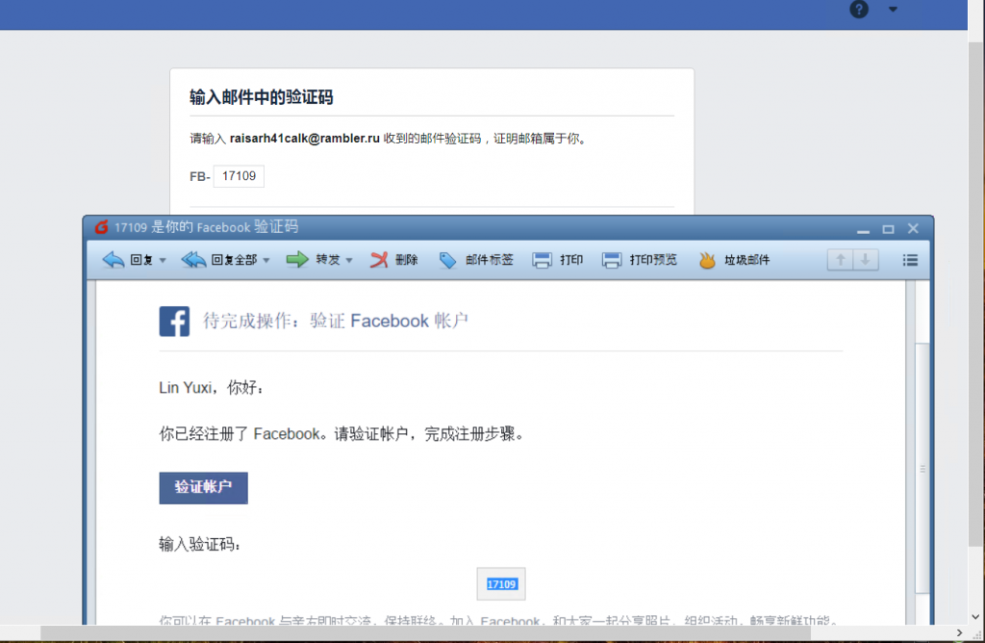Click the green Forward (转发) arrow icon
Viewport: 985px width, 643px height.
(x=297, y=260)
